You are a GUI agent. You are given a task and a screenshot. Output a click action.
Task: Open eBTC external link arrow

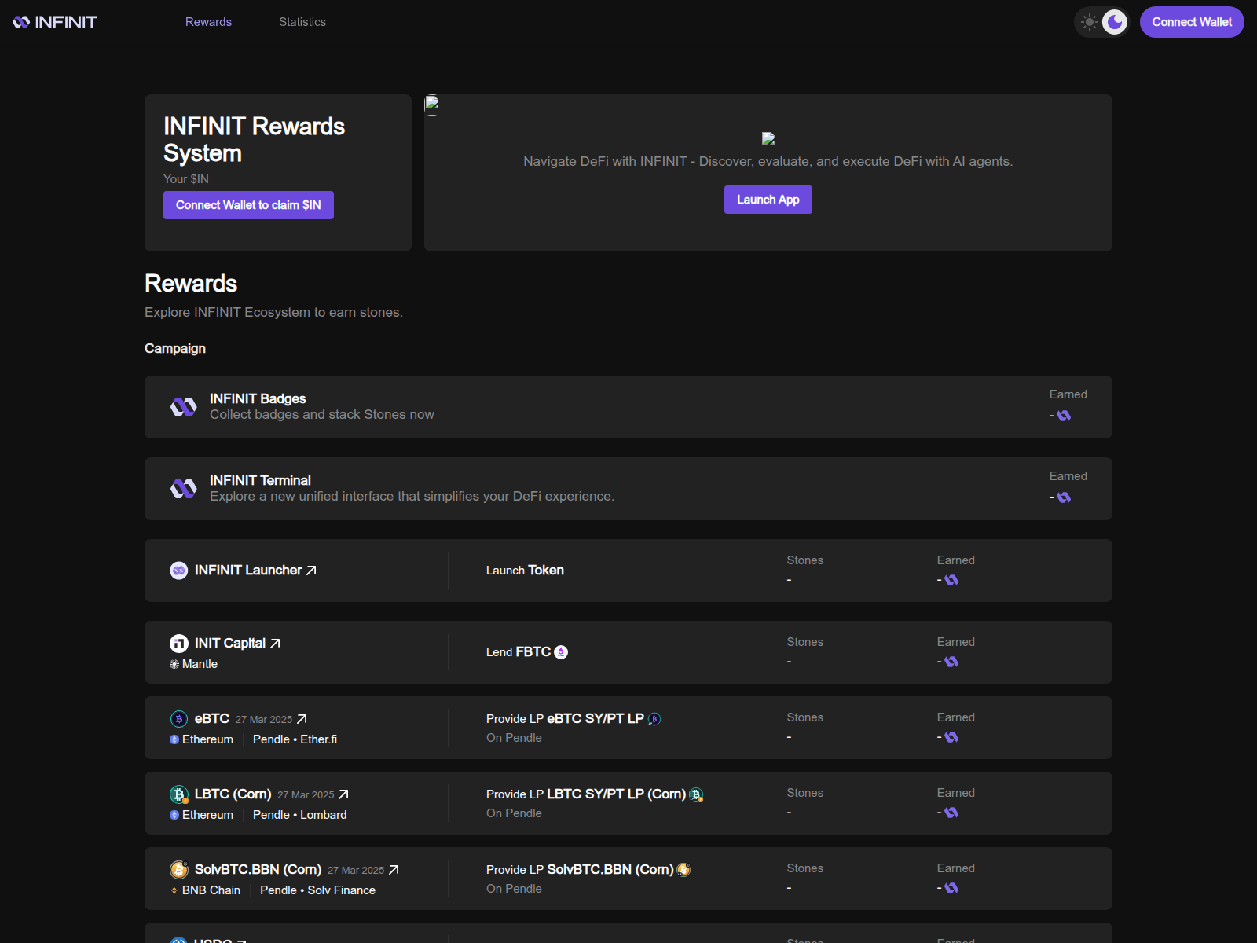point(302,719)
